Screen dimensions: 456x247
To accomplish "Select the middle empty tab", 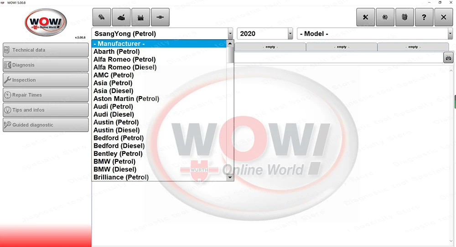I will click(x=342, y=47).
